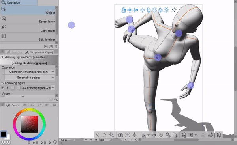This screenshot has height=145, width=237.
Task: Select the Object sub tool
Action: pyautogui.click(x=28, y=10)
